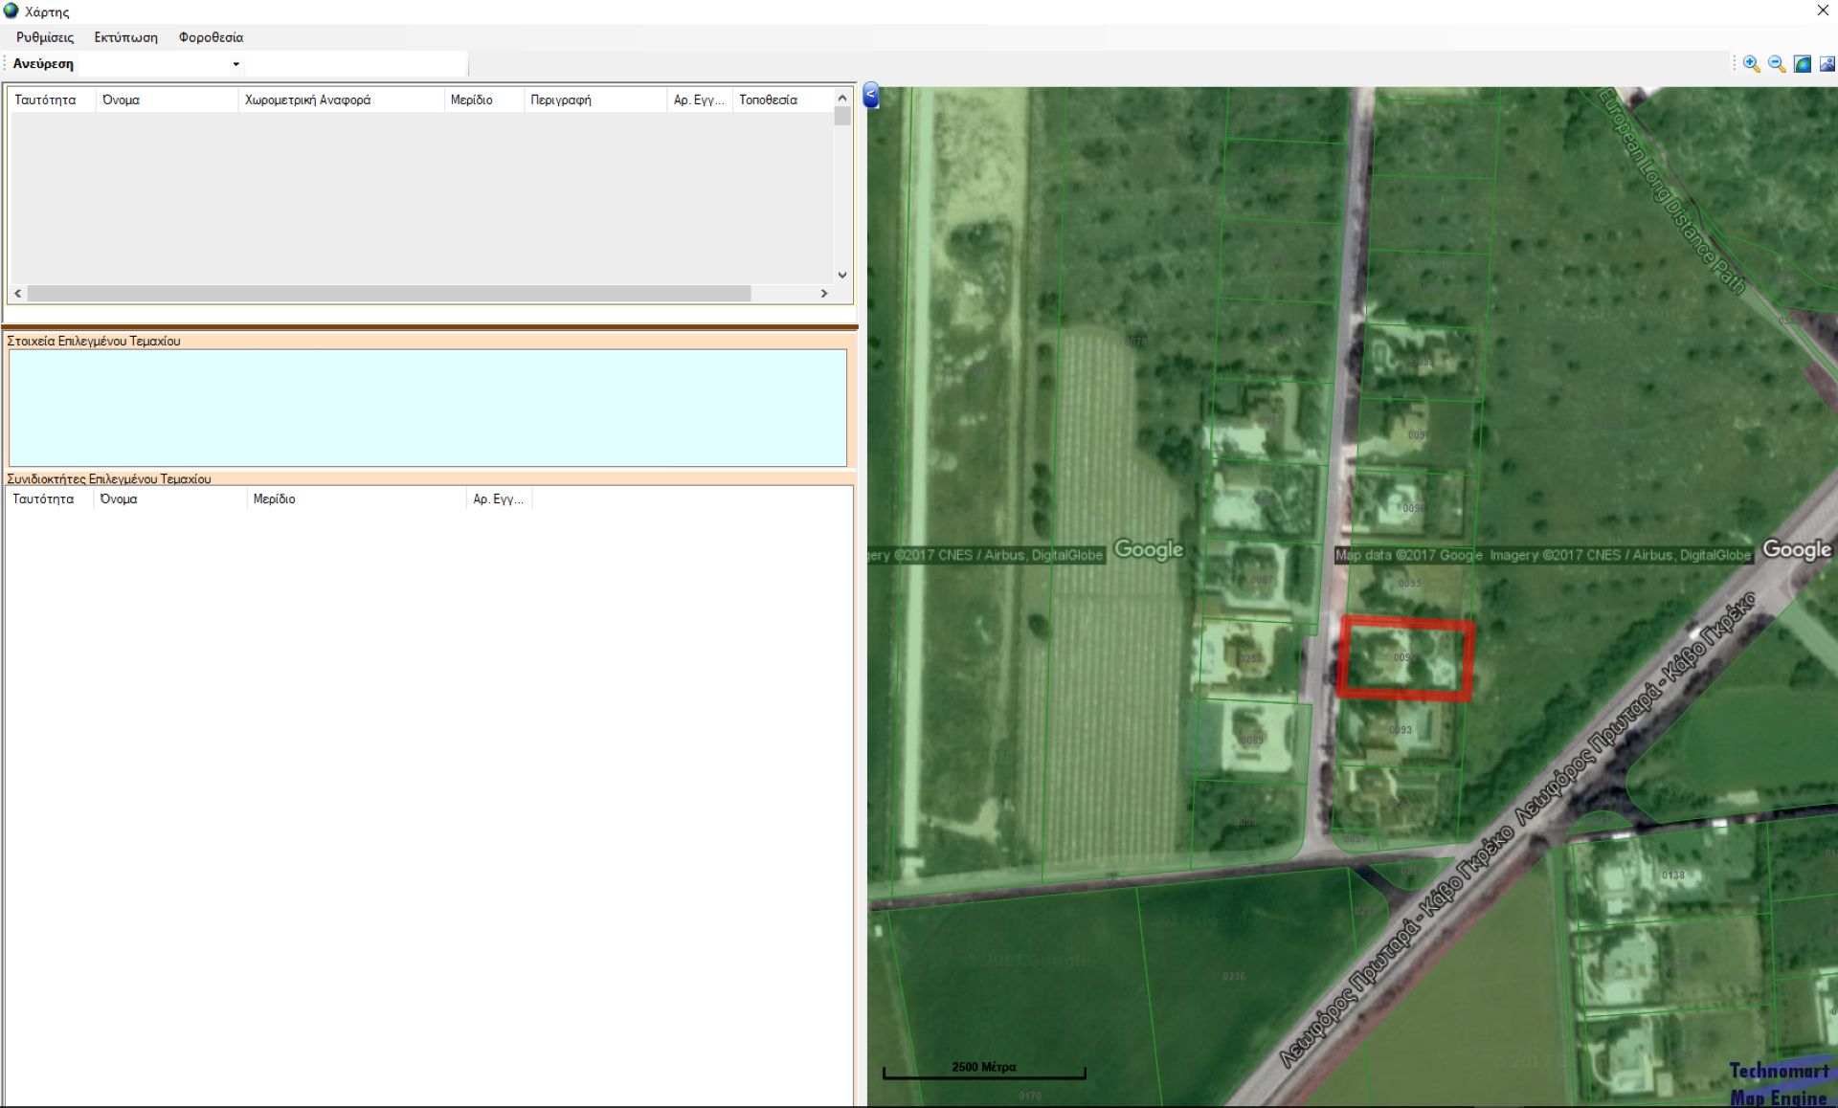This screenshot has height=1108, width=1838.
Task: Click the horizontal scrollbar thumb of results table
Action: (388, 294)
